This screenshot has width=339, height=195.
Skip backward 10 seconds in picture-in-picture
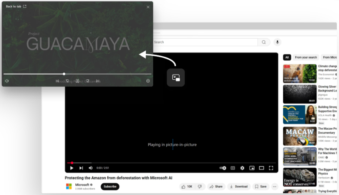(67, 81)
